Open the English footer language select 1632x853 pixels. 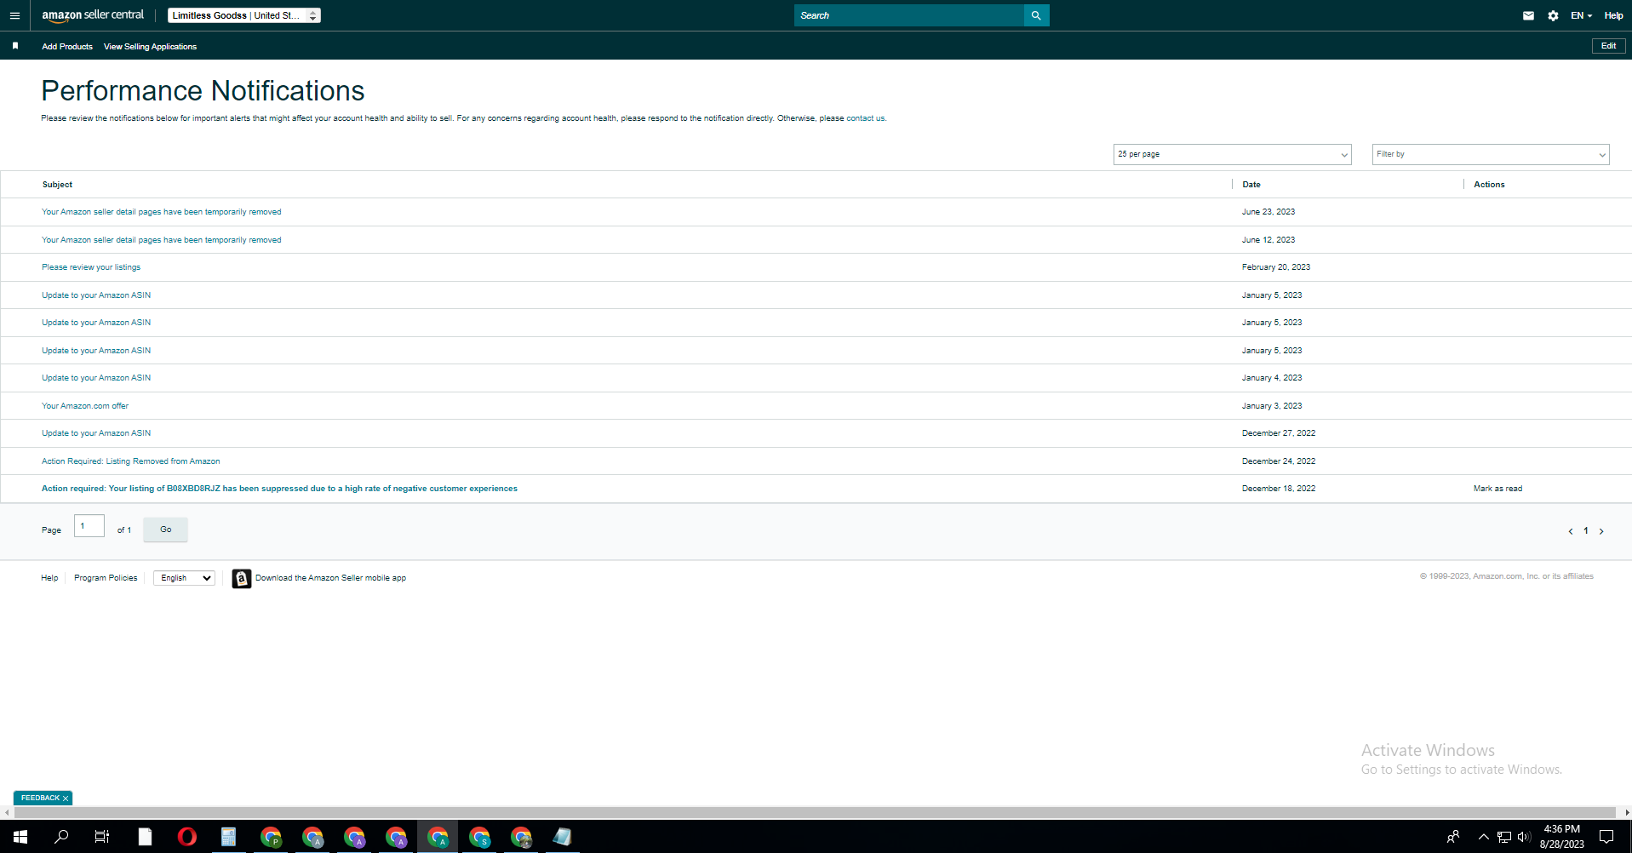pos(184,578)
